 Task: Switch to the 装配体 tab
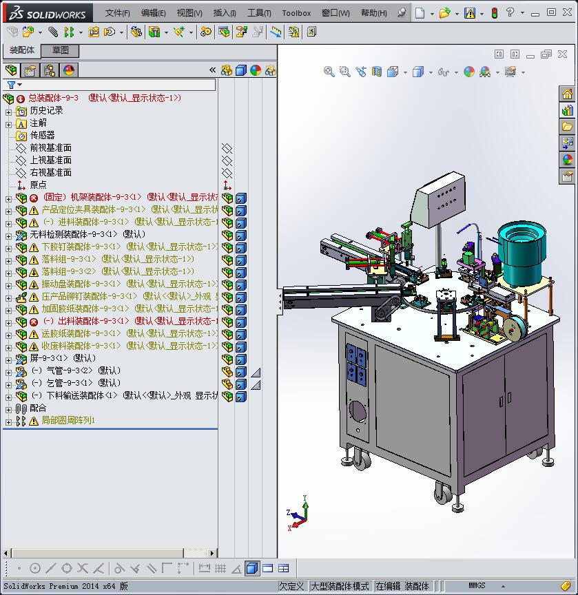[21, 50]
